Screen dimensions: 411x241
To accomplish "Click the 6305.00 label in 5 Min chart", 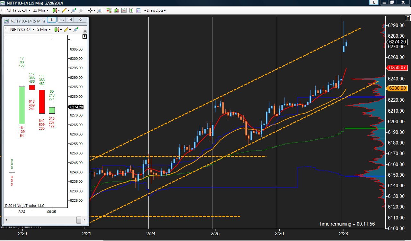I will (x=76, y=49).
